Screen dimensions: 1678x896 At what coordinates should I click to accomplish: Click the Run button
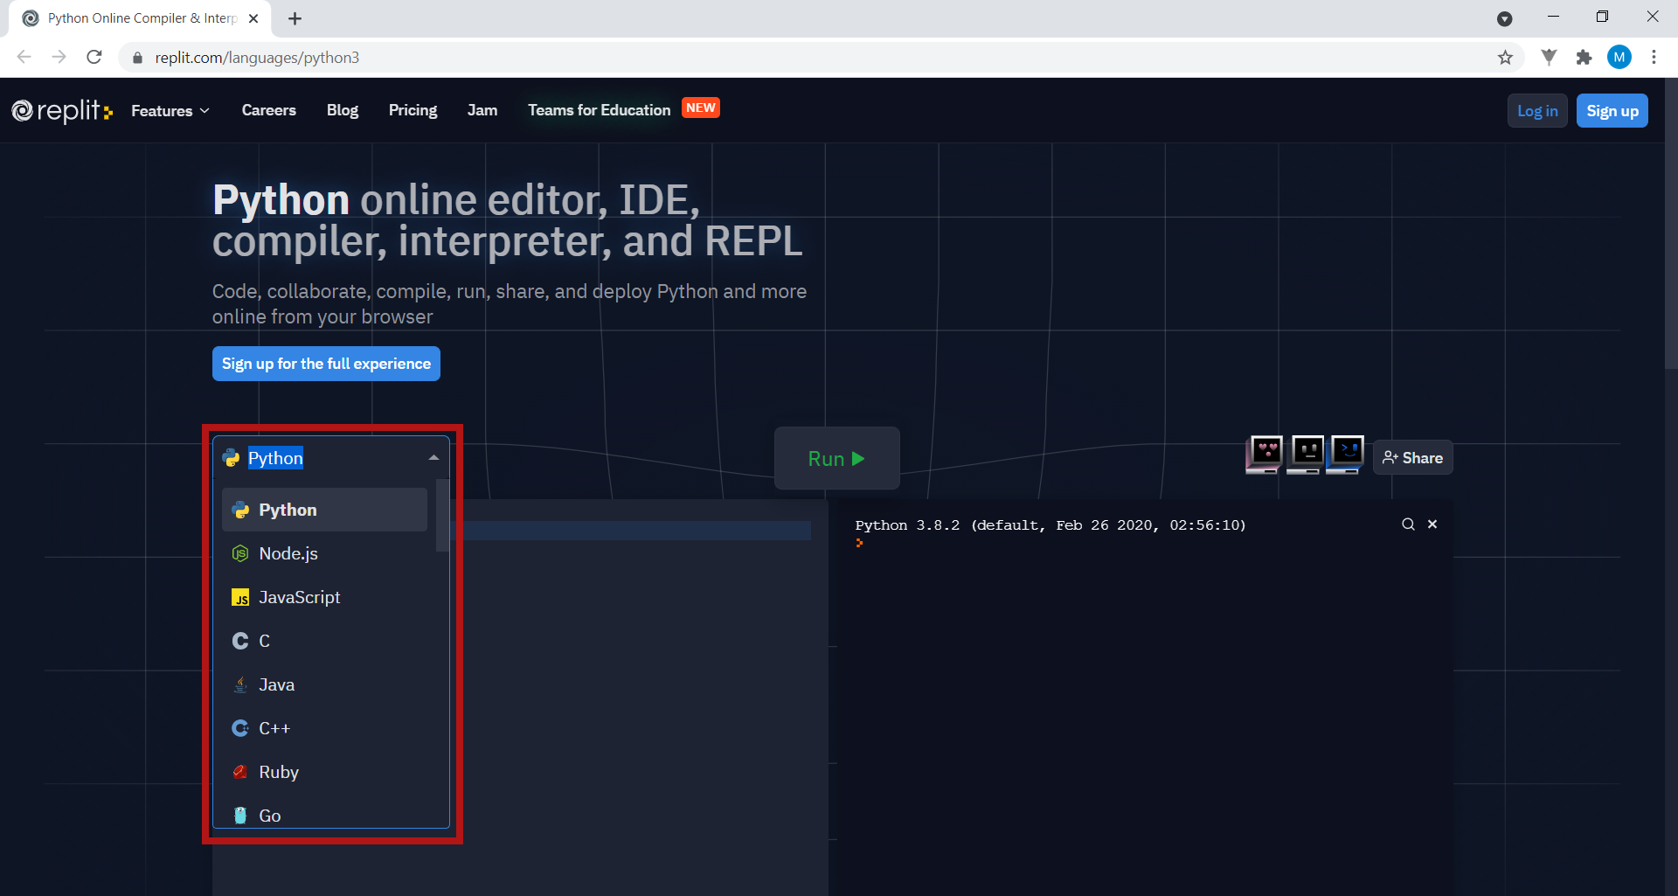click(x=836, y=458)
